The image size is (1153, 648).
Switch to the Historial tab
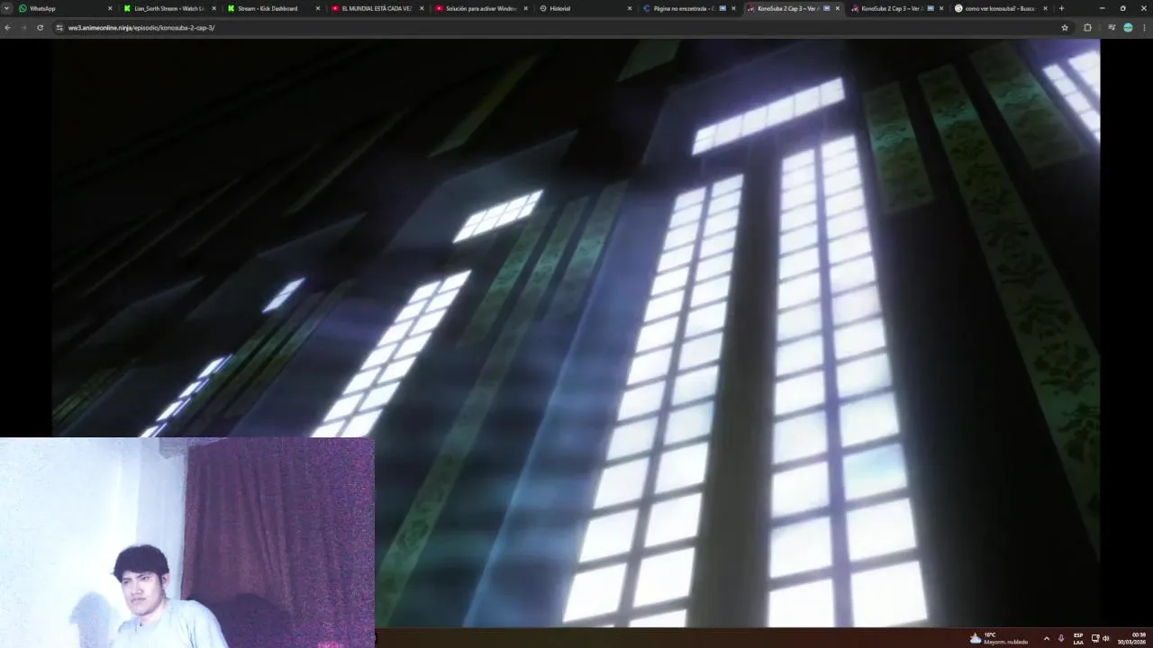[585, 8]
